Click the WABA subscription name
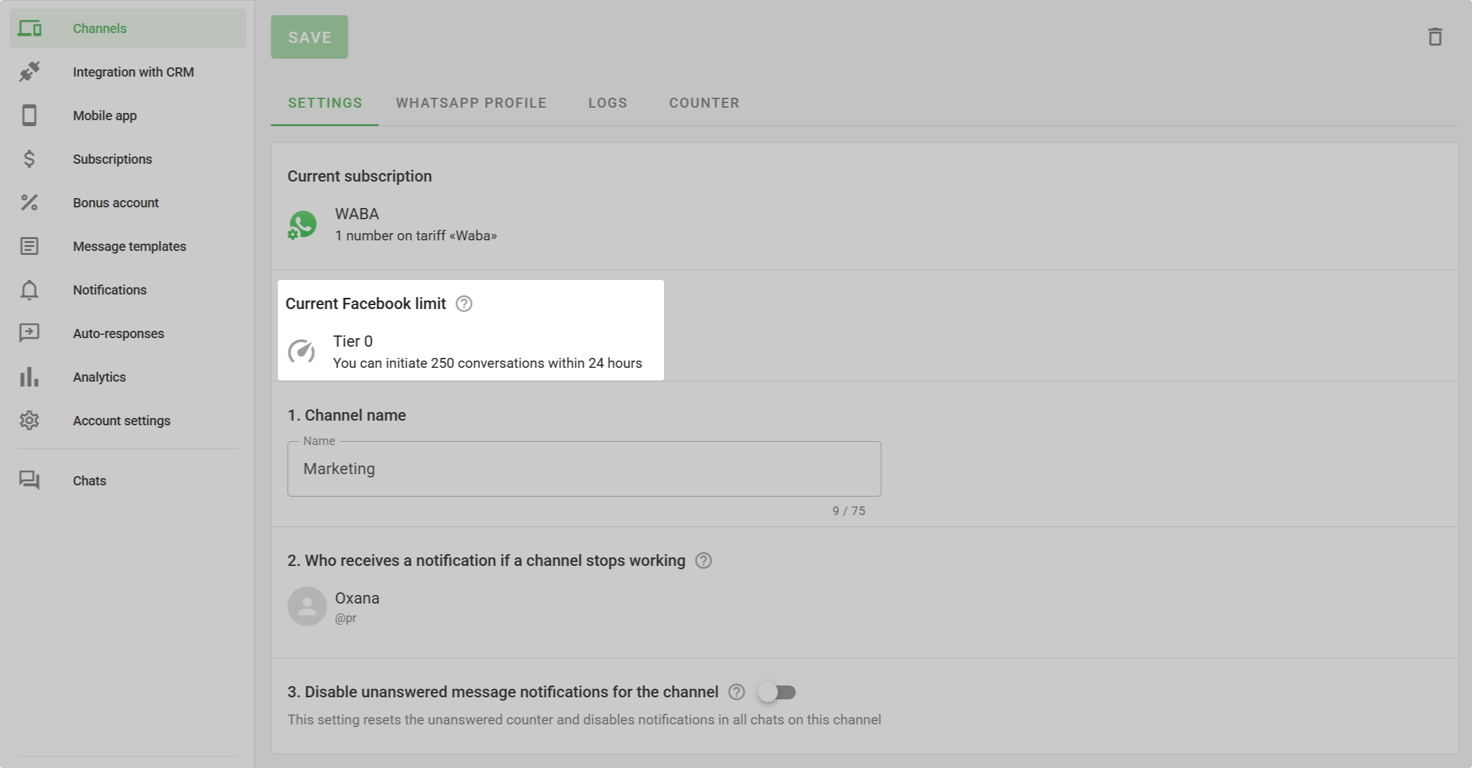The height and width of the screenshot is (768, 1472). (x=357, y=214)
